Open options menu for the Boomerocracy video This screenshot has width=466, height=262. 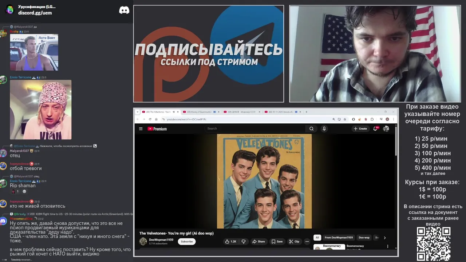point(387,246)
